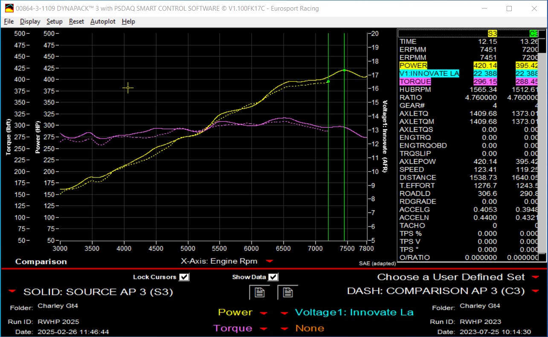Open the Autoplot menu
Viewport: 548px width, 337px height.
(102, 21)
